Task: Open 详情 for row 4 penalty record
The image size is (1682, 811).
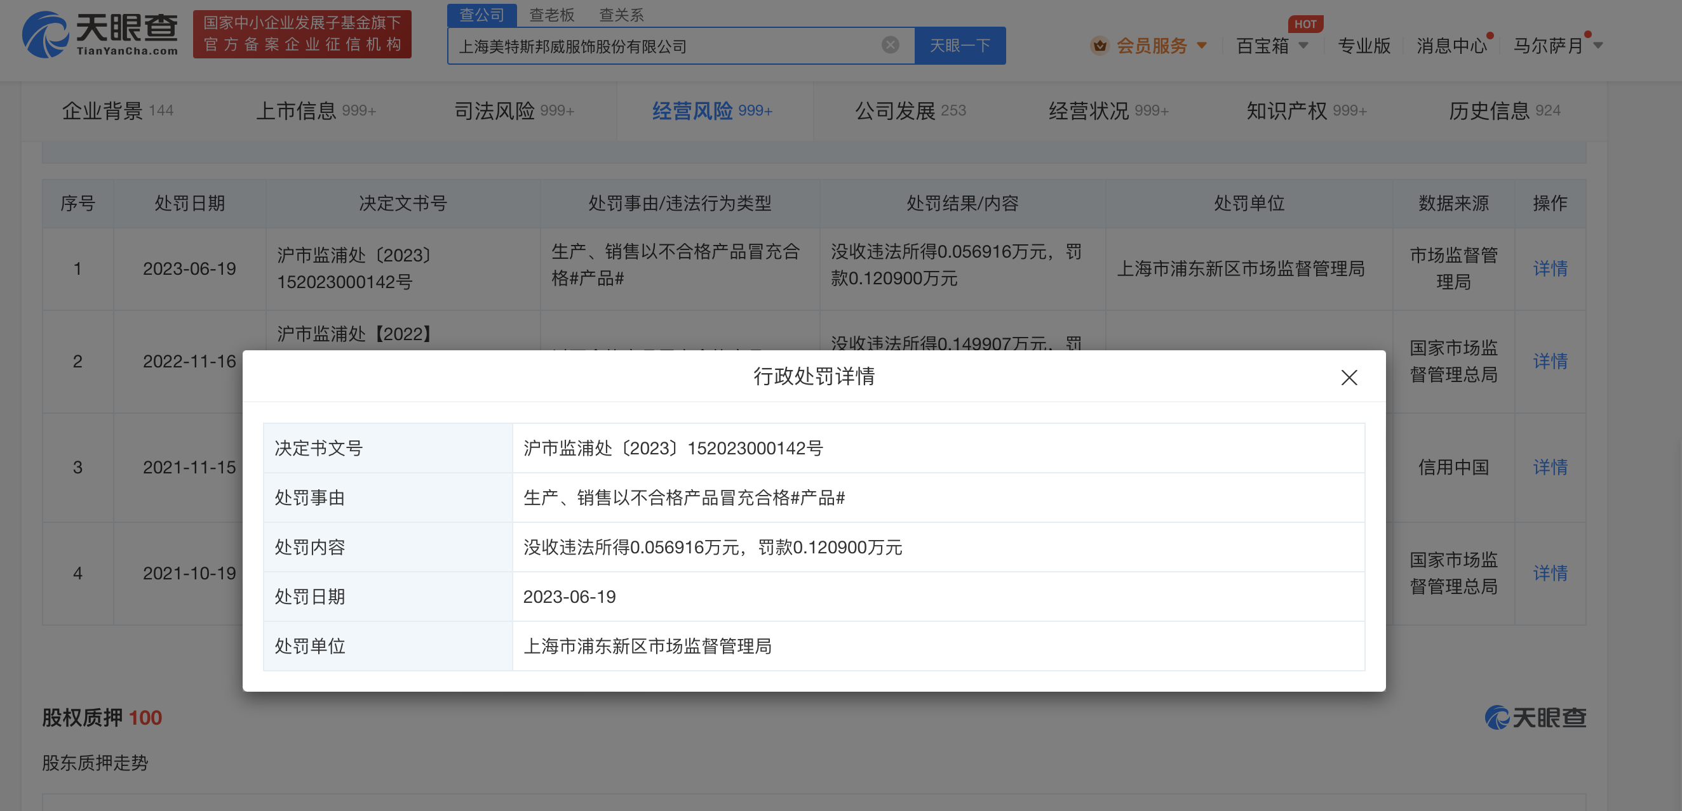Action: (x=1550, y=573)
